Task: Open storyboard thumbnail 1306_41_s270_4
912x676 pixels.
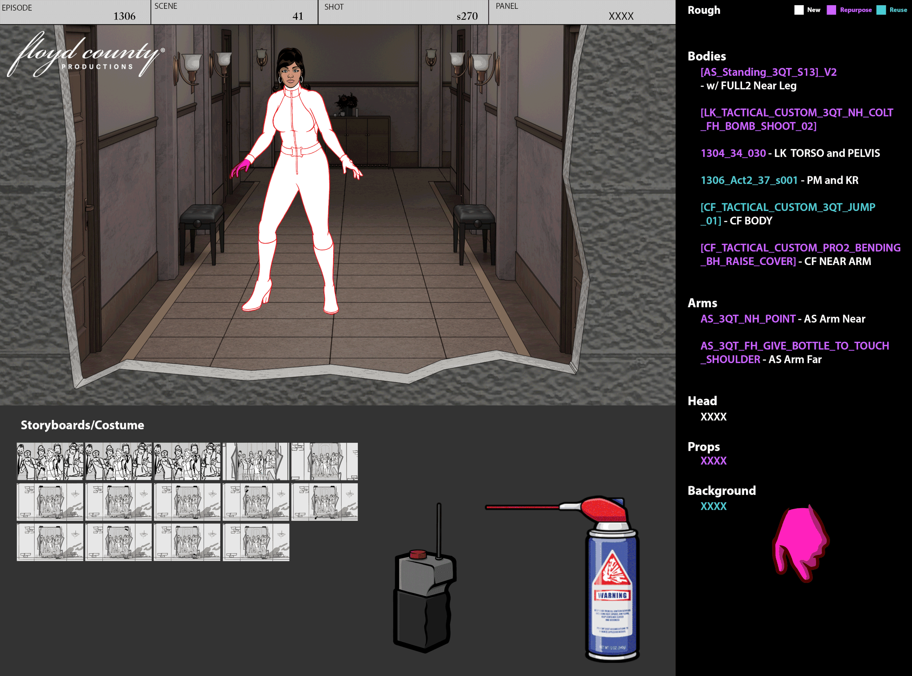Action: (x=256, y=461)
